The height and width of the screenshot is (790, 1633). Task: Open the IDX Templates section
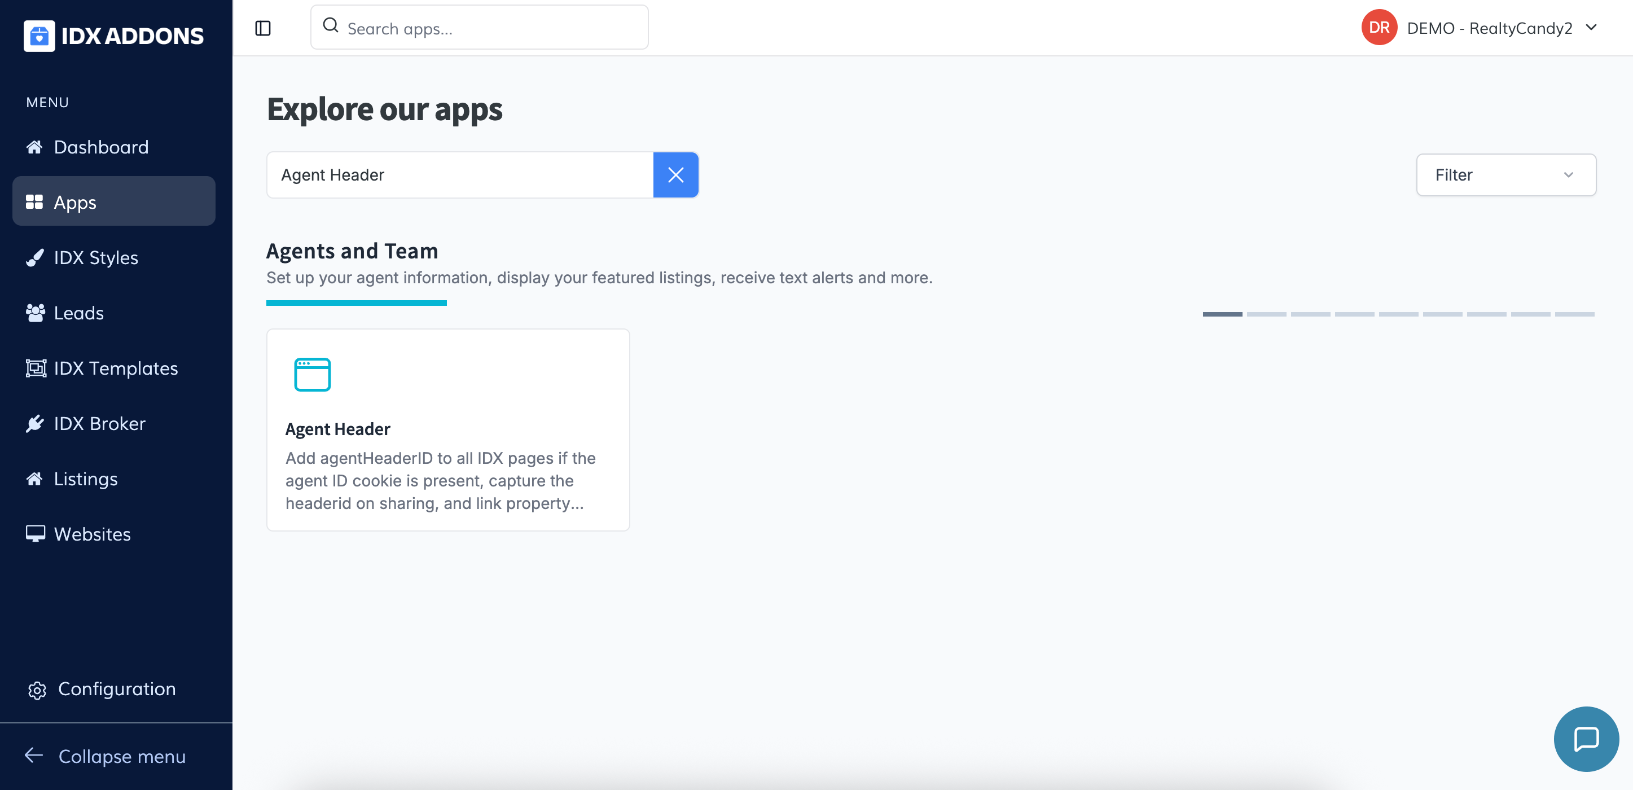(x=115, y=368)
